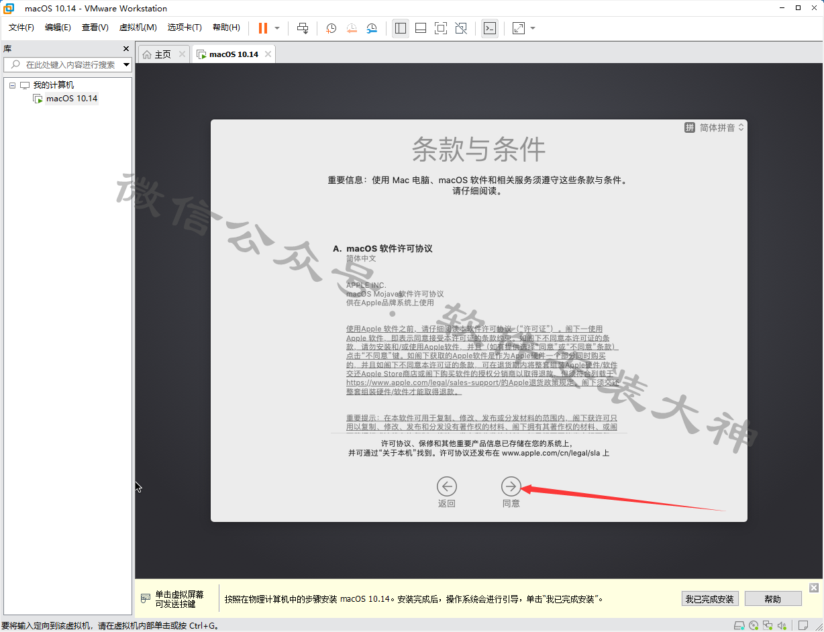The height and width of the screenshot is (632, 824).
Task: Click the 帮助 button in the info bar
Action: coord(773,599)
